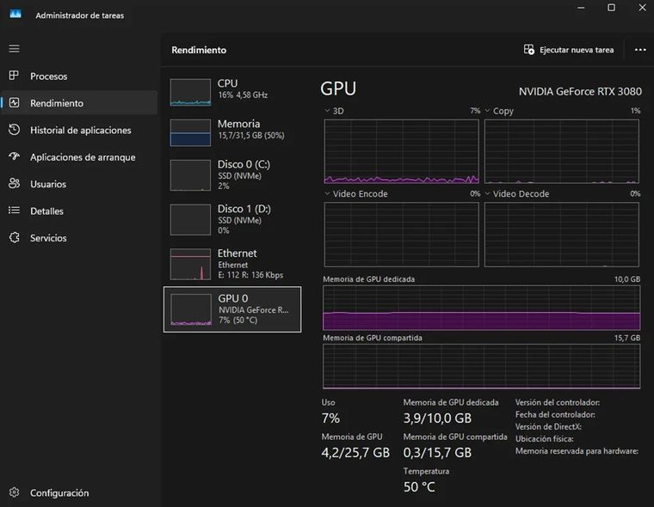654x507 pixels.
Task: Click the Ethernet mini graph thumbnail
Action: click(x=190, y=264)
